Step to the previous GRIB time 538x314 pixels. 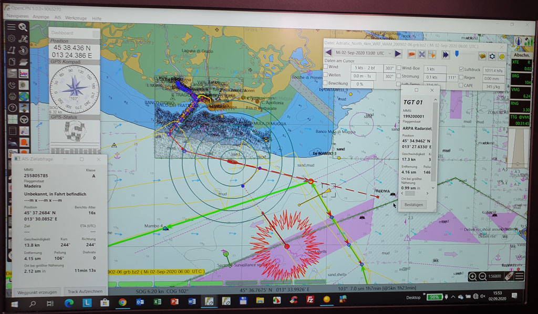328,53
